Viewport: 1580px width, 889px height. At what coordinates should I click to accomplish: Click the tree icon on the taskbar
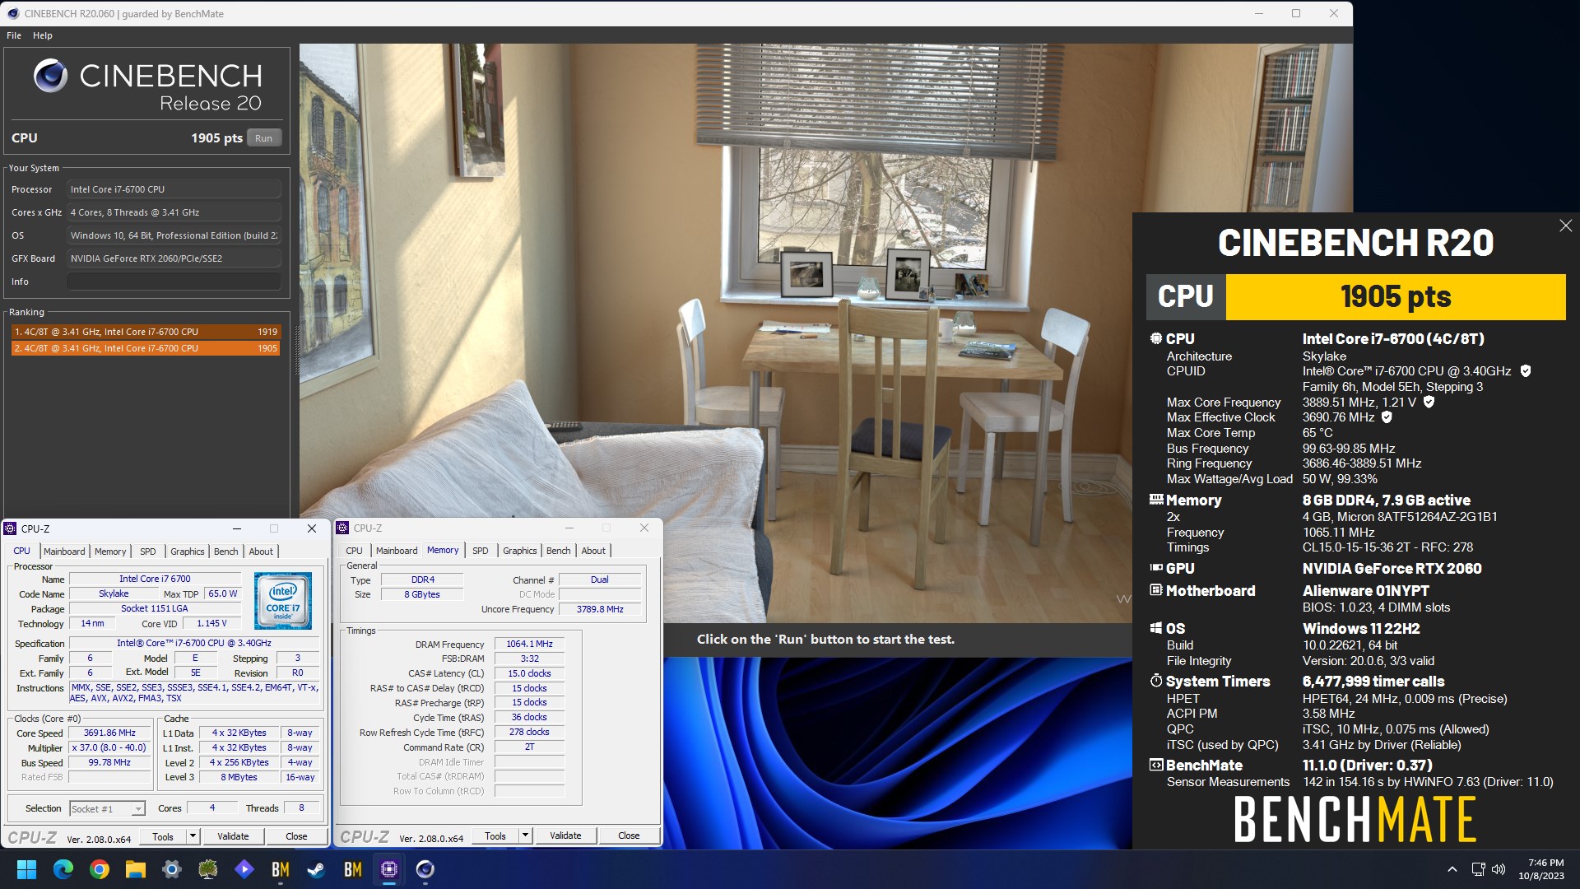click(208, 869)
